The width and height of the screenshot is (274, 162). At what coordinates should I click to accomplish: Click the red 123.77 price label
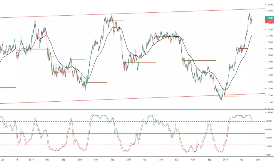click(269, 22)
